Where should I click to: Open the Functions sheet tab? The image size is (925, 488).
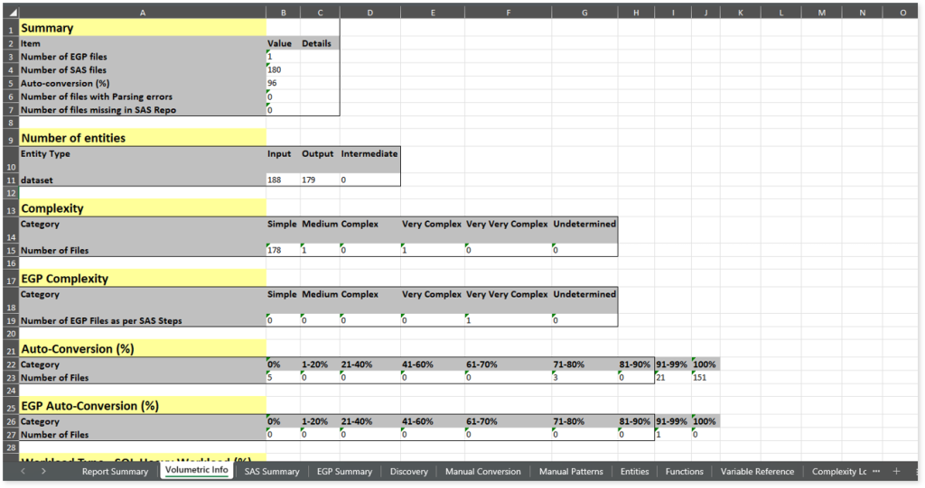click(x=684, y=471)
